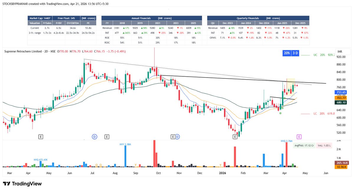The image size is (354, 191).
Task: Click the Market Cap: 14407 cell
Action: click(x=40, y=18)
